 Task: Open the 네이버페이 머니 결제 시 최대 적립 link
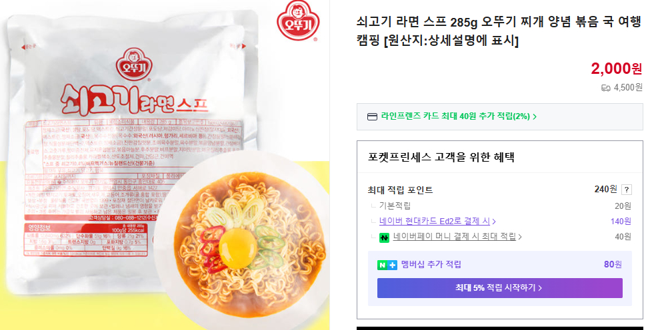pyautogui.click(x=455, y=237)
